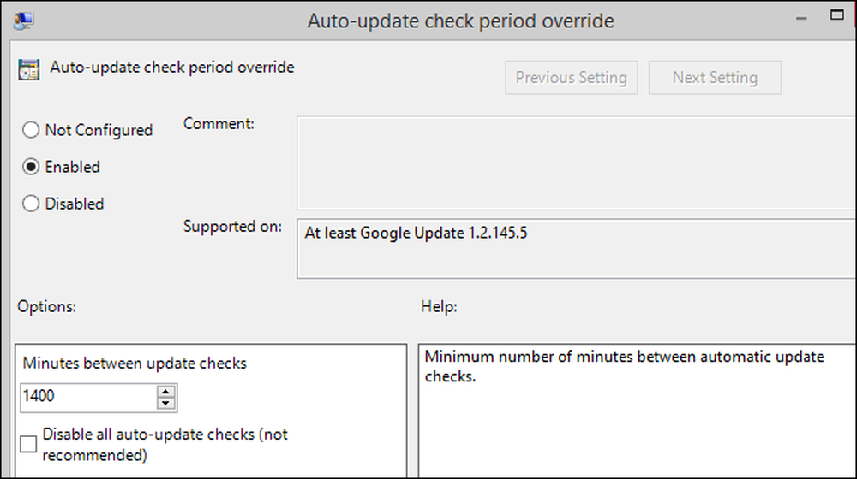
Task: Click the window title 'Auto-update check period override'
Action: (x=460, y=21)
